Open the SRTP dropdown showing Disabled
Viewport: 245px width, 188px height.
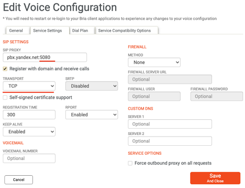point(92,86)
